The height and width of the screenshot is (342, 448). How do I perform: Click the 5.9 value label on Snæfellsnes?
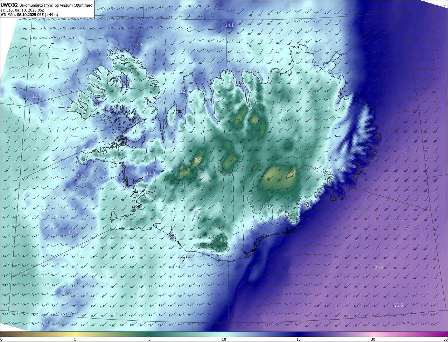119,155
